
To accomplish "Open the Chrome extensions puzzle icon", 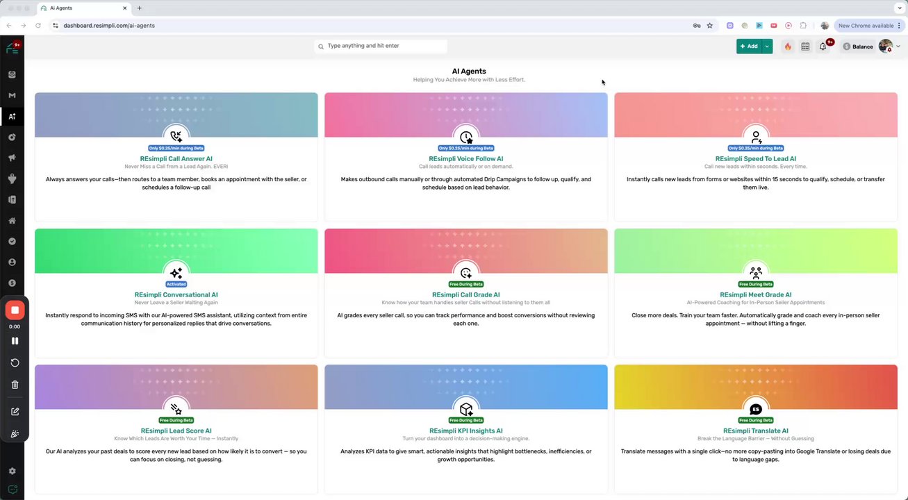I will point(803,26).
